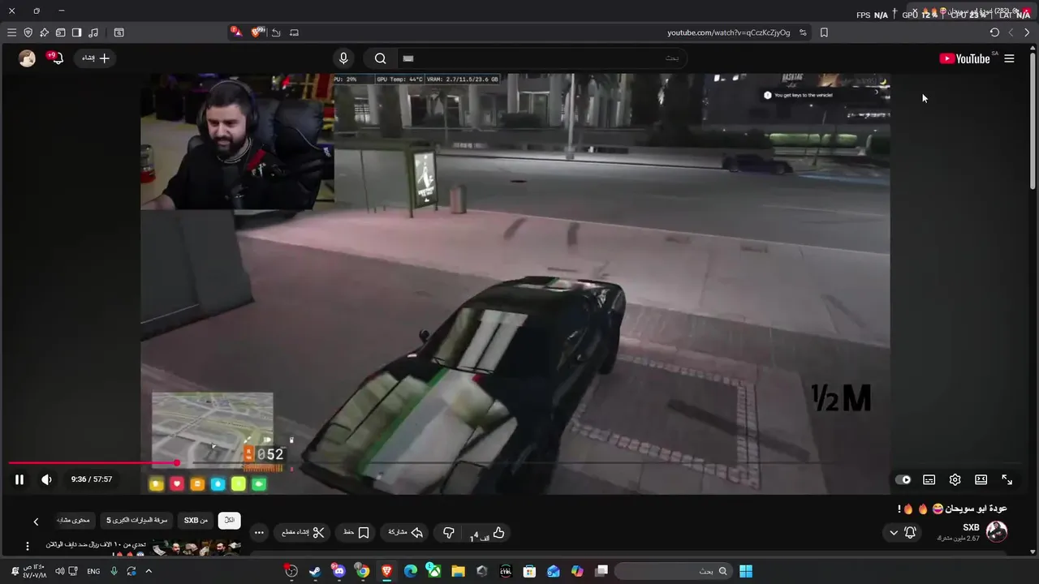The image size is (1039, 584).
Task: Share the video
Action: pos(406,533)
